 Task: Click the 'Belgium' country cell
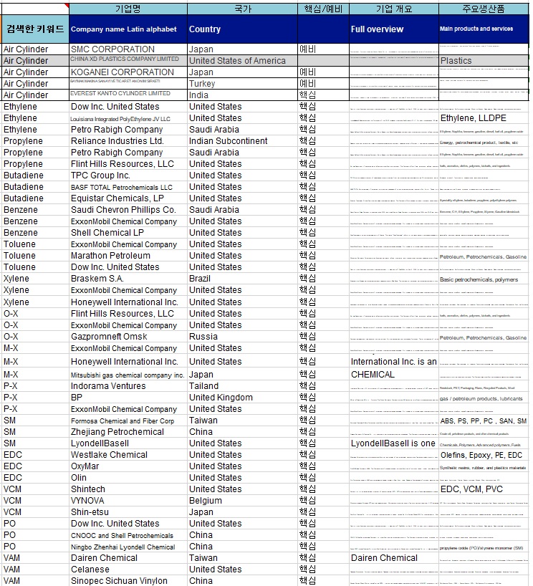pos(243,501)
